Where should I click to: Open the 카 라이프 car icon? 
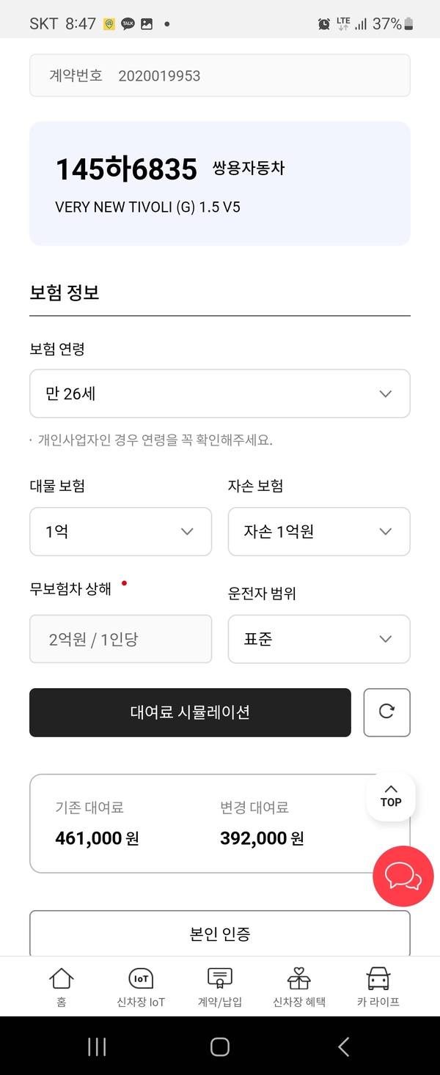coord(378,986)
